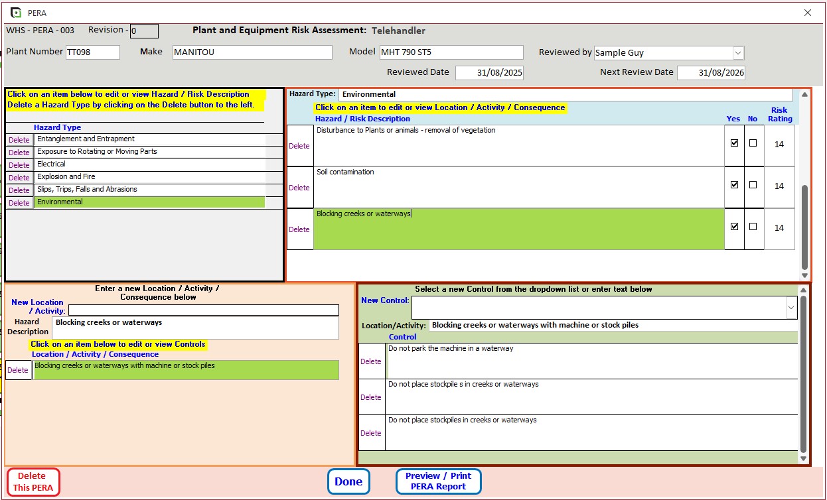Select Exposure to Rotating or Moving Parts
Viewport: 827px width, 500px height.
point(149,152)
